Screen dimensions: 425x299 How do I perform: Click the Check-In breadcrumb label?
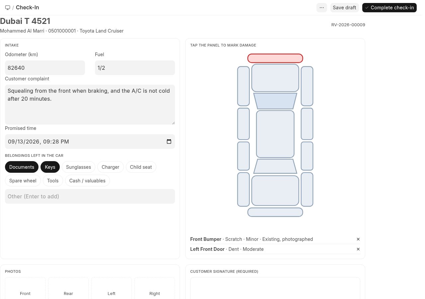coord(28,8)
